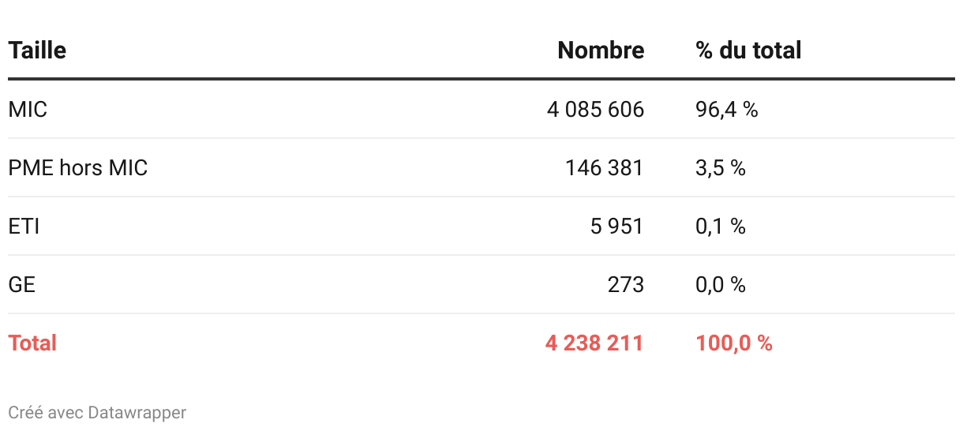Click the 0,0 % cell
This screenshot has height=431, width=963.
point(721,285)
